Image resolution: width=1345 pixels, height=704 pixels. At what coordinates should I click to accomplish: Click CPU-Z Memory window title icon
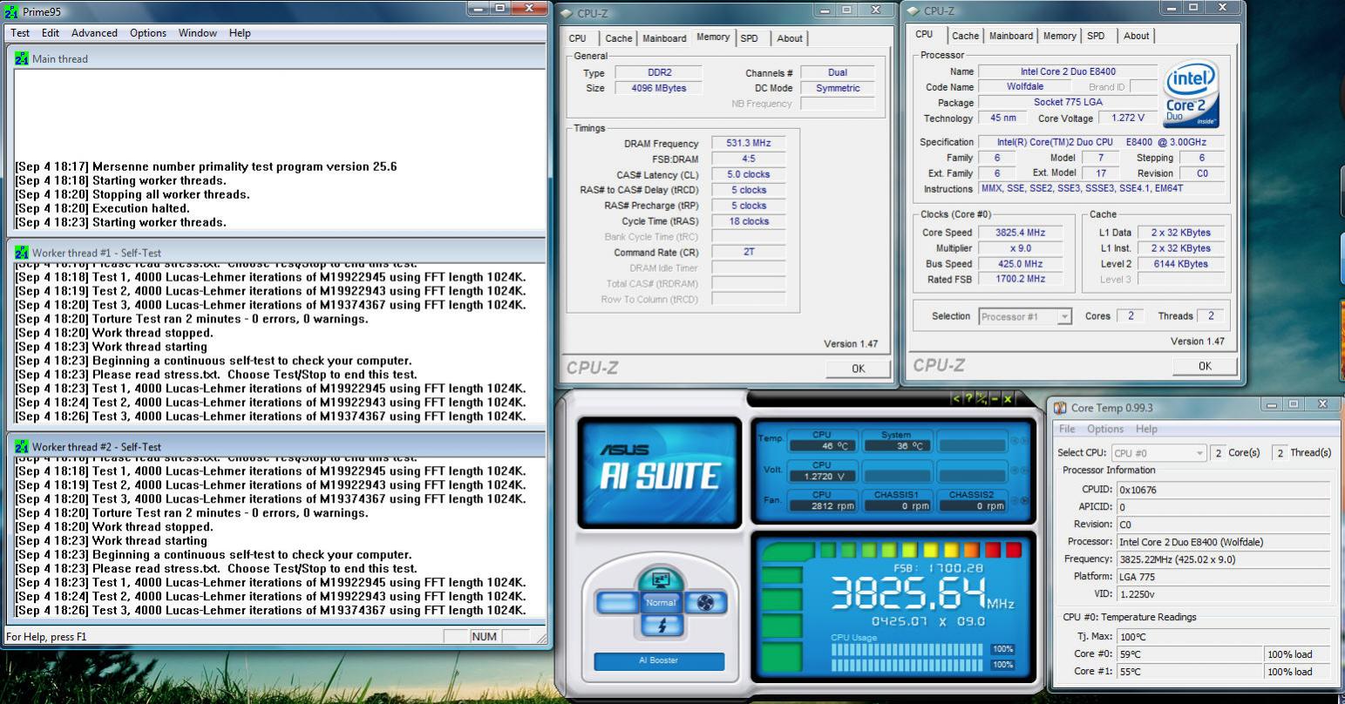[x=567, y=12]
